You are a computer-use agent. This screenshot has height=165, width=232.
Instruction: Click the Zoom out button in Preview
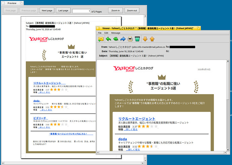click(x=132, y=10)
